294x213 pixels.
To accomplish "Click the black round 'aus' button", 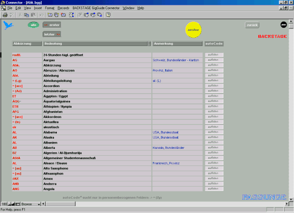I will [x=283, y=24].
